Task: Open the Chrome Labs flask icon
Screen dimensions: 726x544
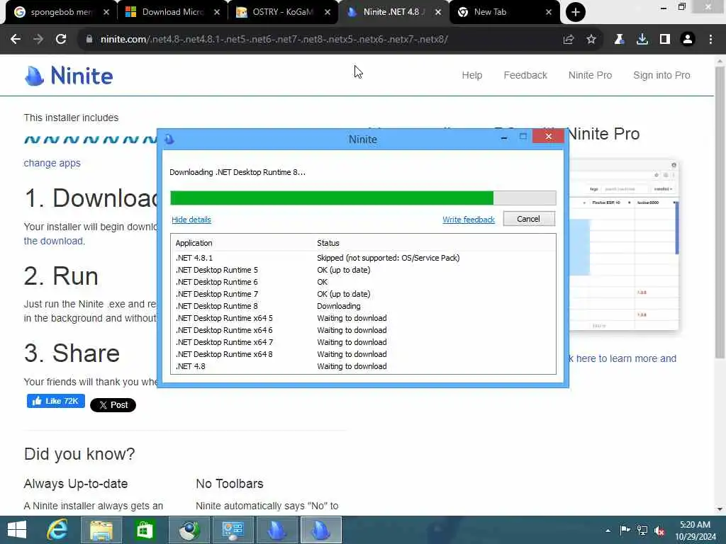Action: (619, 40)
